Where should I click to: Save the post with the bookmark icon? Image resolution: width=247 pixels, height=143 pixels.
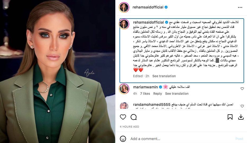coord(230,117)
